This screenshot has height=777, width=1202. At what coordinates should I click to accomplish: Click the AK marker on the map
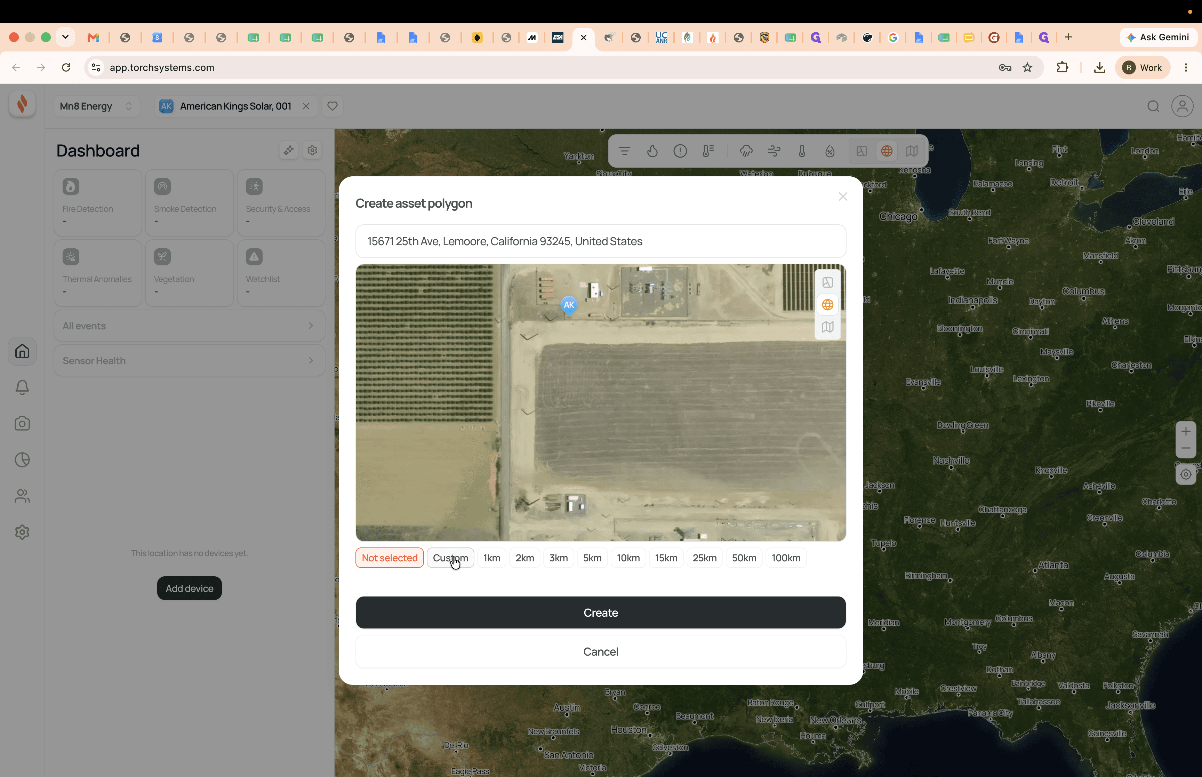coord(568,305)
